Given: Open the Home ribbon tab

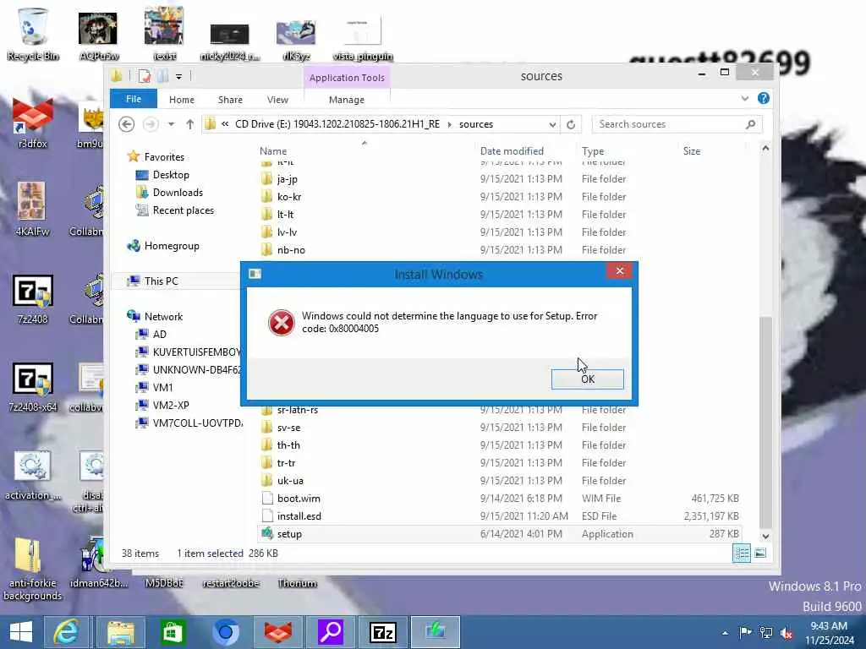Looking at the screenshot, I should click(182, 100).
